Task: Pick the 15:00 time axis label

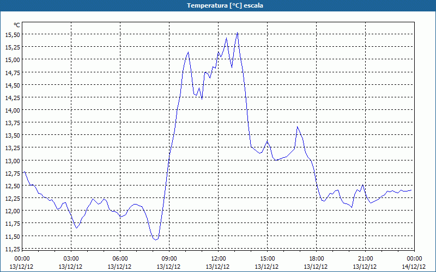Action: click(268, 259)
